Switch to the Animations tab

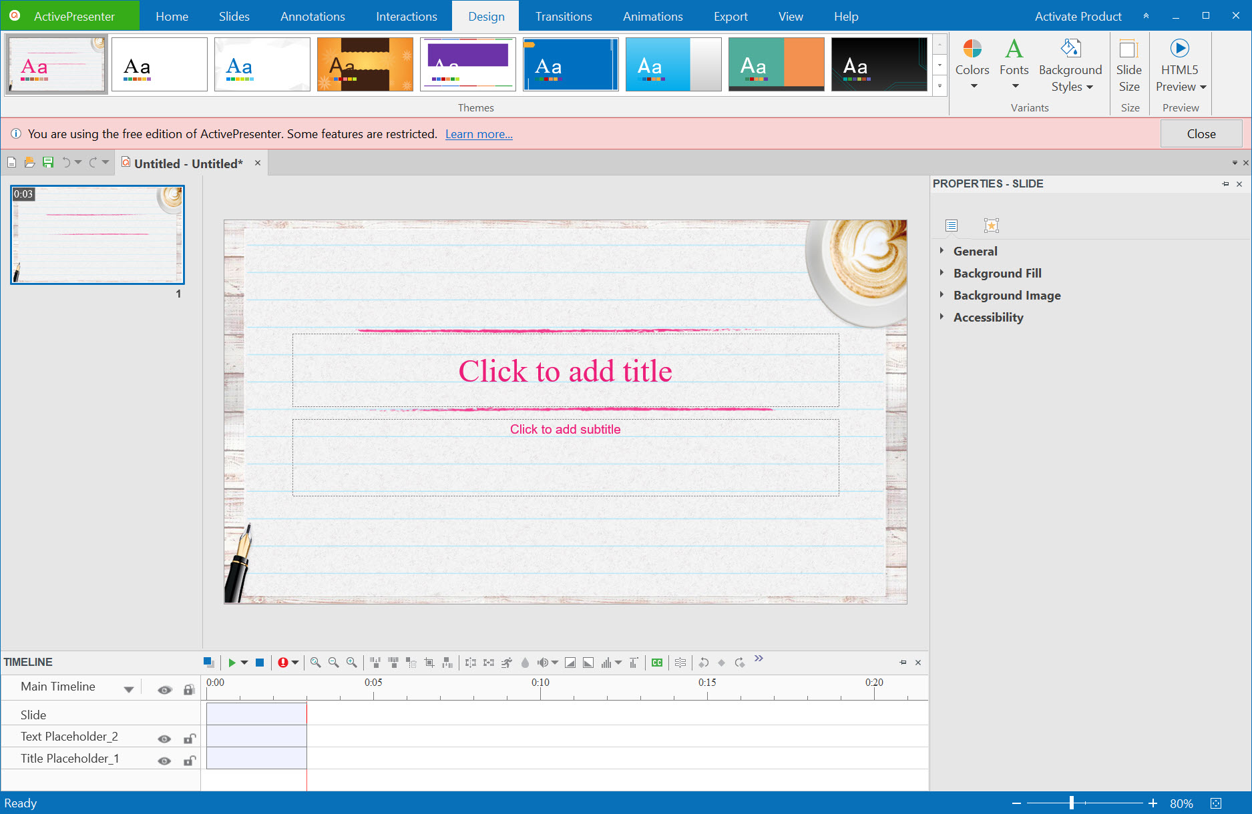point(652,16)
